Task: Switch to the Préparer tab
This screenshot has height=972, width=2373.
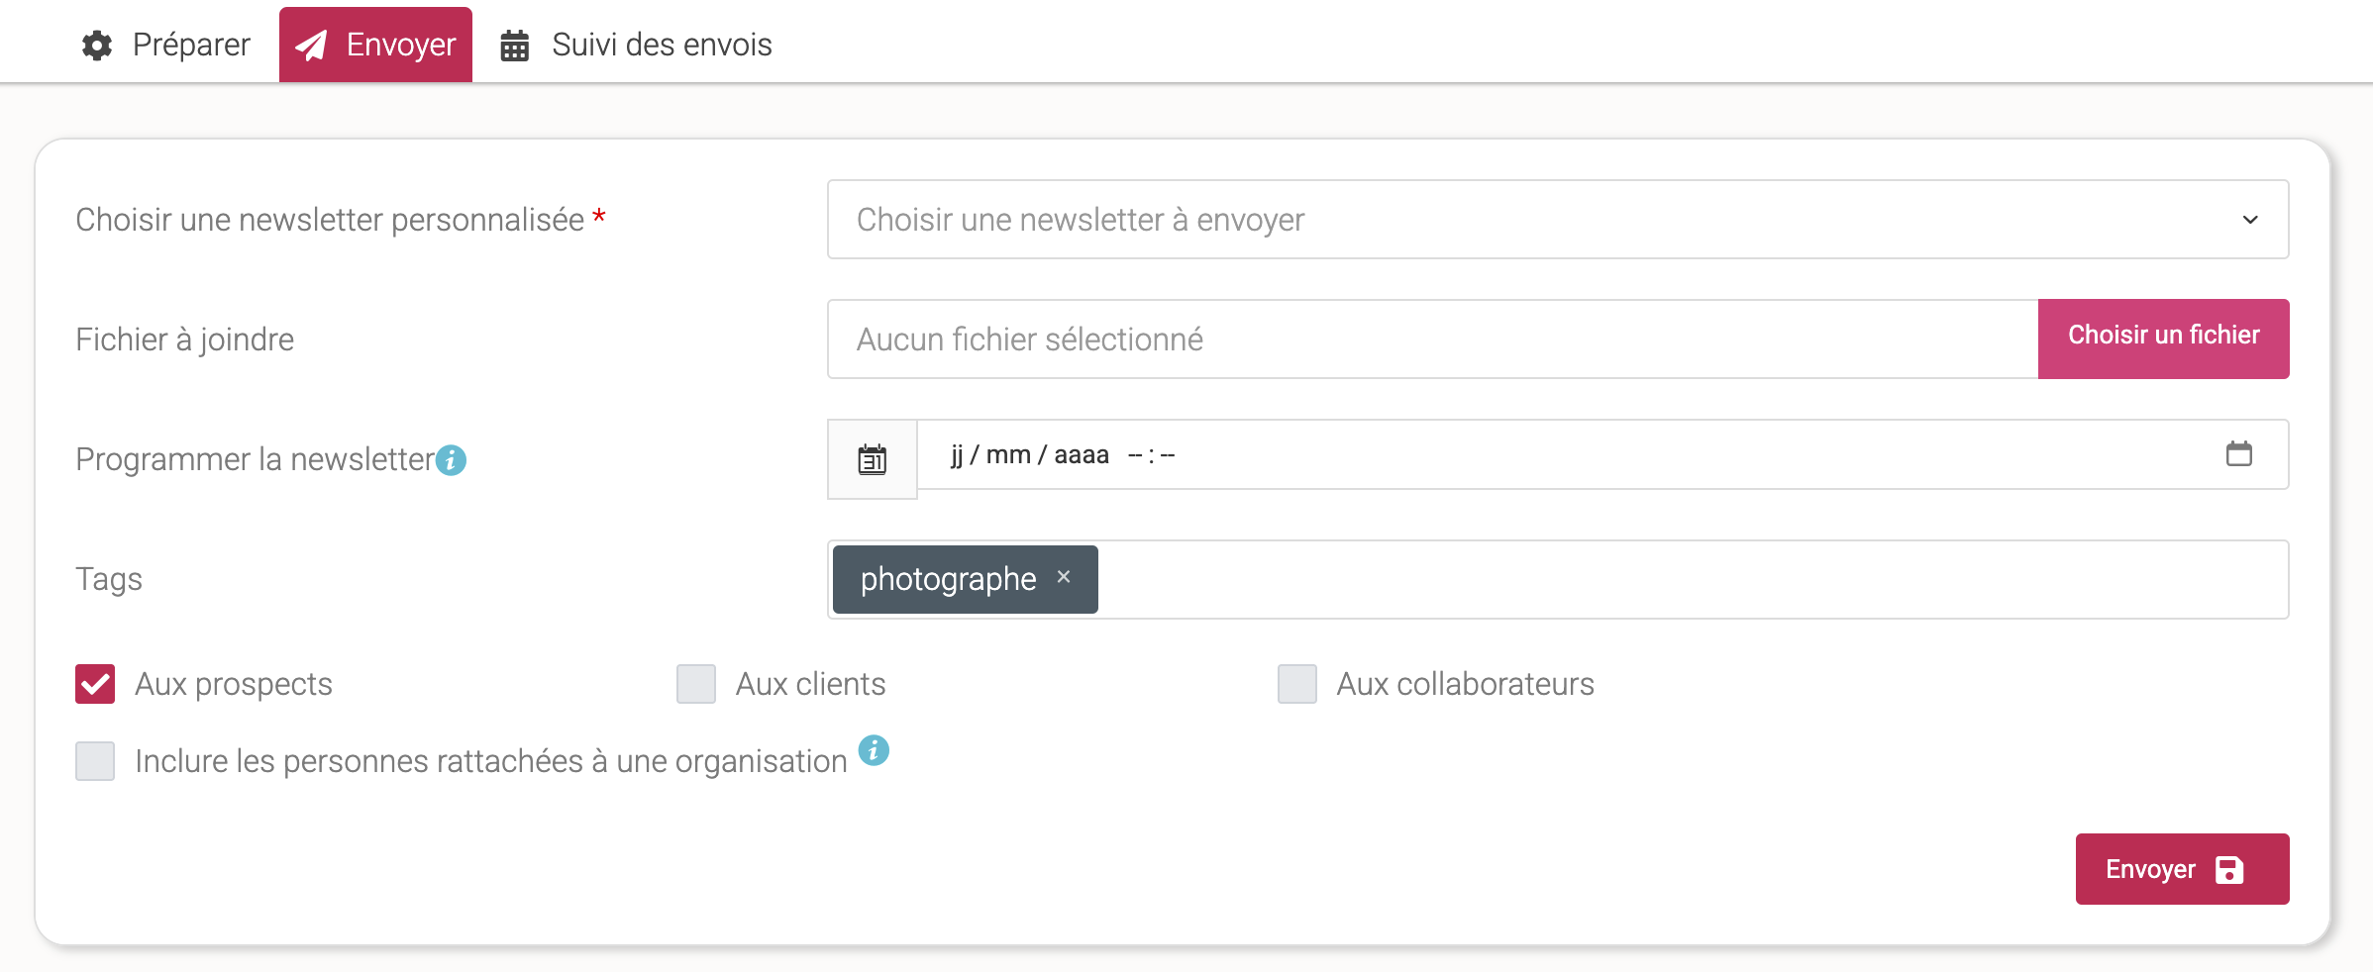Action: [x=166, y=46]
